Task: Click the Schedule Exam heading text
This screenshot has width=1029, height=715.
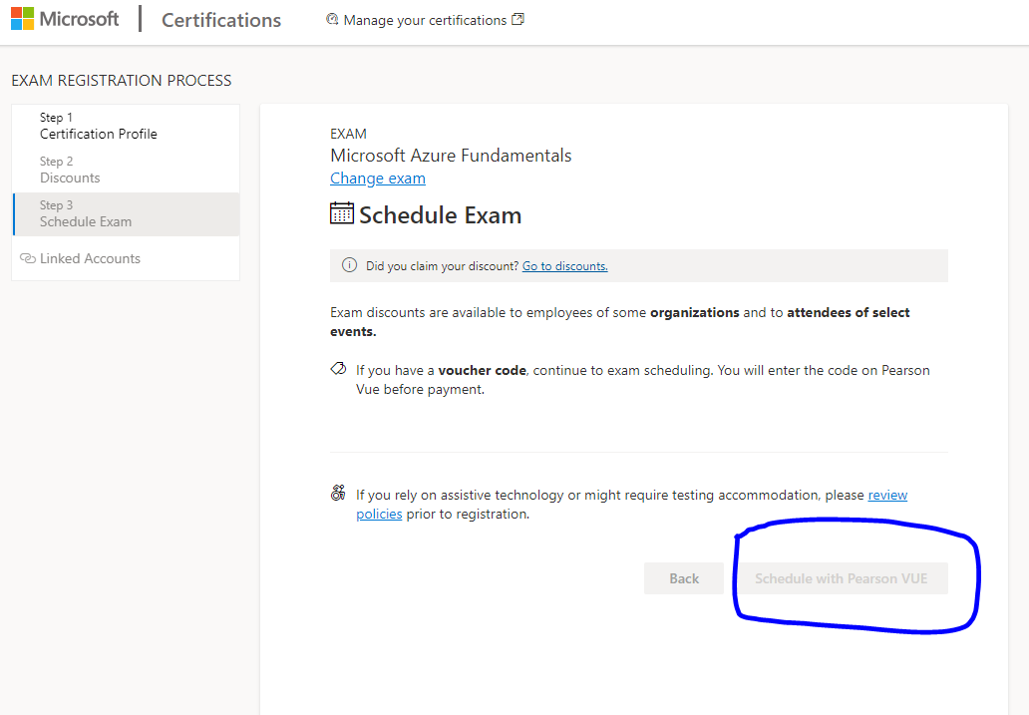Action: [440, 215]
